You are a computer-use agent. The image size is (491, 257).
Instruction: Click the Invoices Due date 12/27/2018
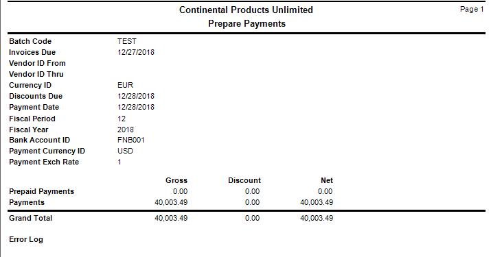(136, 52)
